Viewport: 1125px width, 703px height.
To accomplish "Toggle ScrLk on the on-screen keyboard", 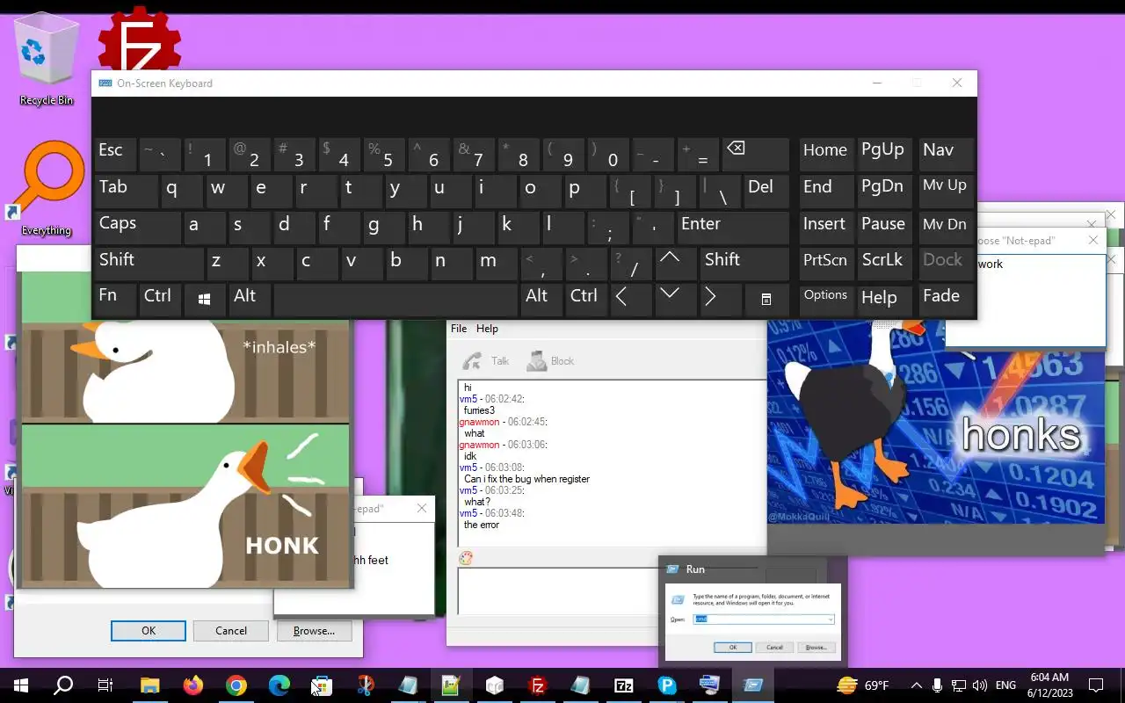I will (x=885, y=262).
